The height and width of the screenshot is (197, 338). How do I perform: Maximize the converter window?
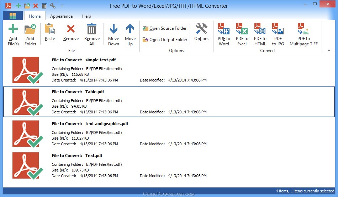[315, 4]
